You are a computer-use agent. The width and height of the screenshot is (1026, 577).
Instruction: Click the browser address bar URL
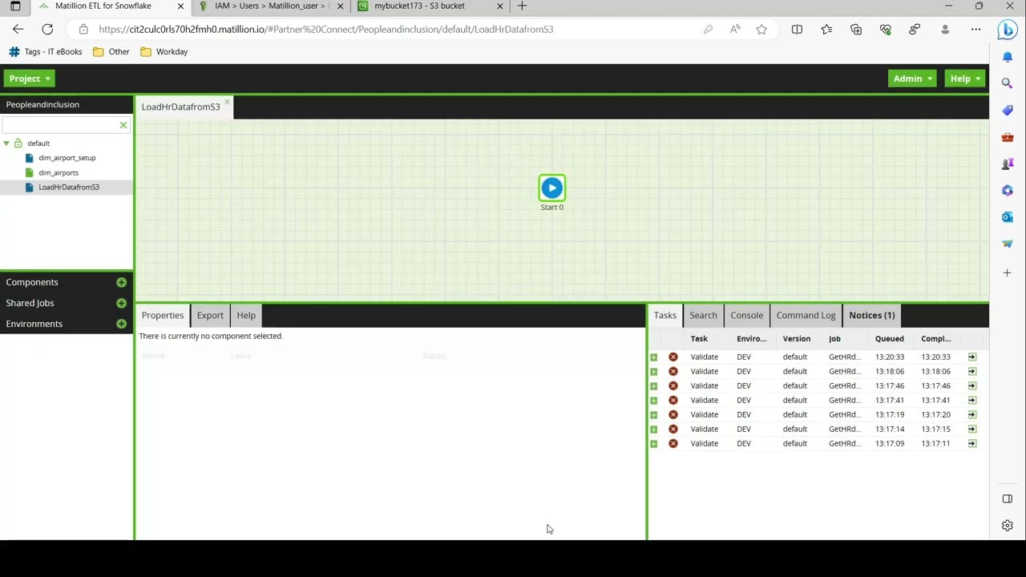[x=326, y=30]
